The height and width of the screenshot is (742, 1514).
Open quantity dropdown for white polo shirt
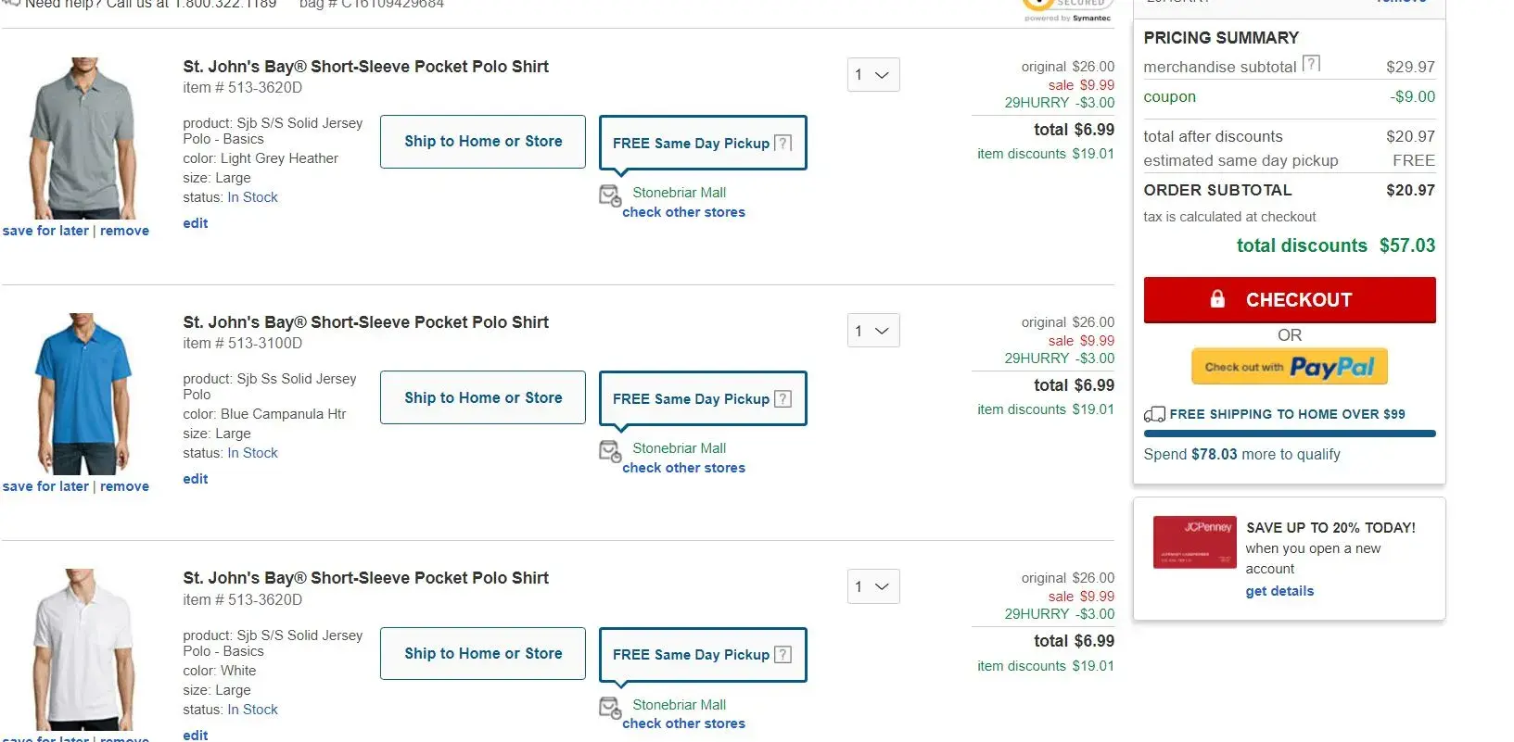873,586
